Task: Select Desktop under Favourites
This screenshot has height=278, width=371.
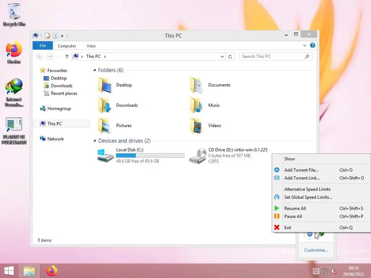Action: tap(55, 78)
